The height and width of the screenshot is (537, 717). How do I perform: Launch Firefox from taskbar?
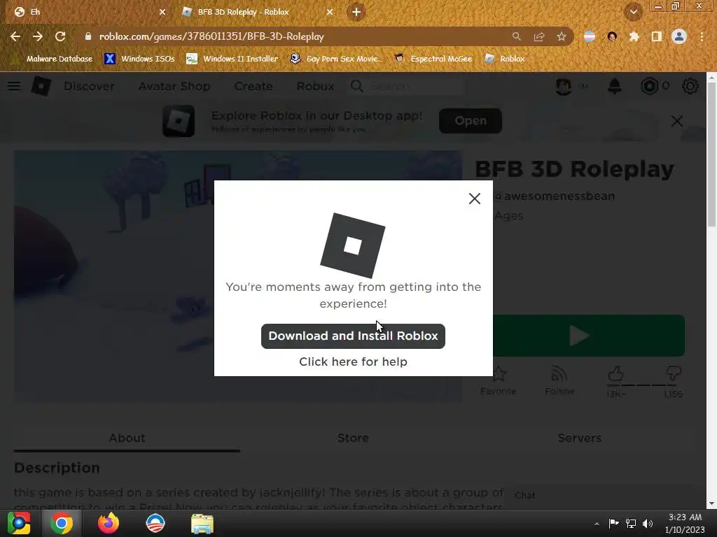(109, 523)
